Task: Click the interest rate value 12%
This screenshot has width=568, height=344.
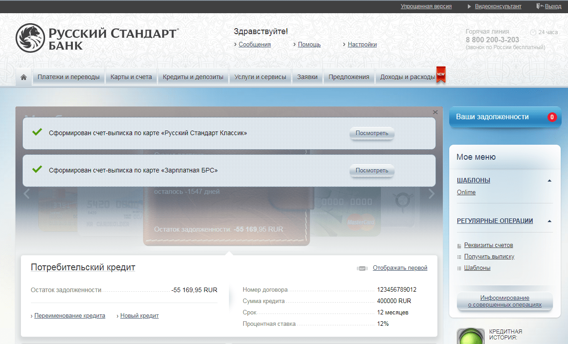Action: click(383, 324)
